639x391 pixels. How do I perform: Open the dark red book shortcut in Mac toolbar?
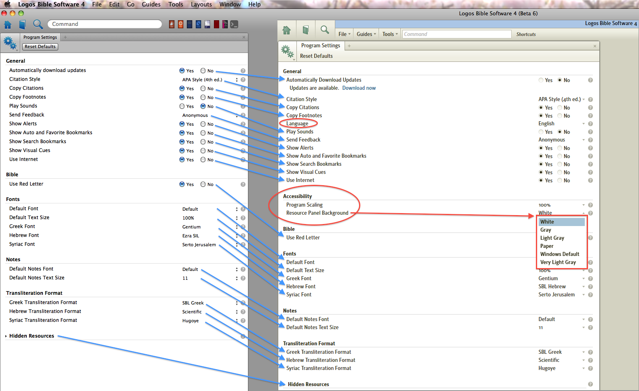tap(216, 24)
